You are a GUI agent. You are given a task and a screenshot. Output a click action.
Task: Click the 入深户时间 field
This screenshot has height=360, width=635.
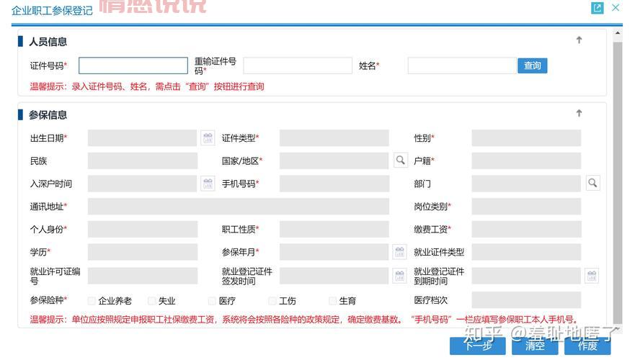(143, 184)
